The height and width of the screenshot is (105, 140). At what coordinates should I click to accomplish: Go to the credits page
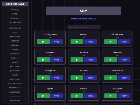(x=15, y=14)
